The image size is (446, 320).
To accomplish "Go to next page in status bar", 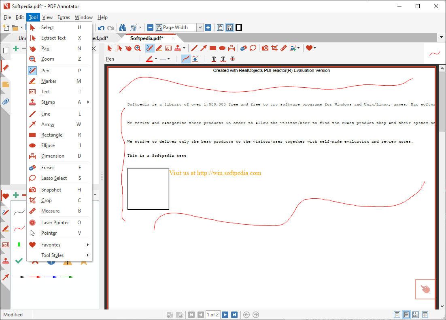I will (x=225, y=314).
